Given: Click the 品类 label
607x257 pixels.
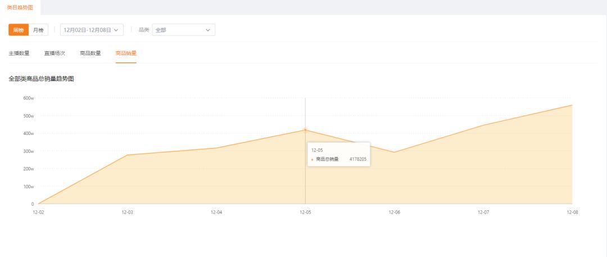Looking at the screenshot, I should [x=144, y=30].
